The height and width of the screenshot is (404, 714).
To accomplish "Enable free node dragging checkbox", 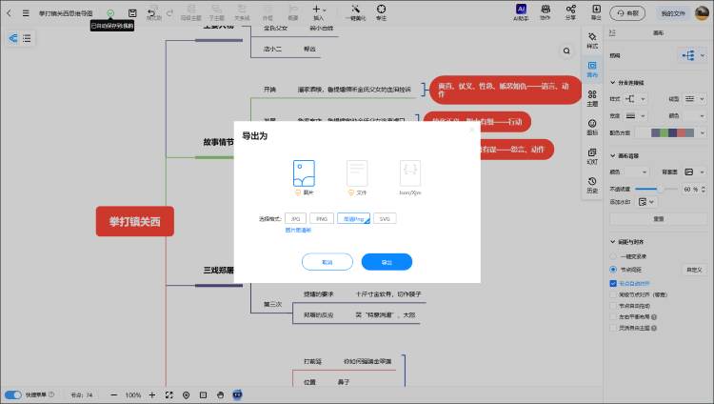I will [613, 306].
